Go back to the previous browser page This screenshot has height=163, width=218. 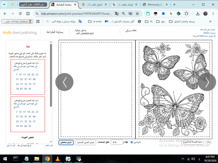(5, 13)
